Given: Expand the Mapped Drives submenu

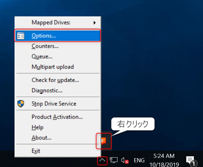Looking at the screenshot, I should tap(57, 23).
